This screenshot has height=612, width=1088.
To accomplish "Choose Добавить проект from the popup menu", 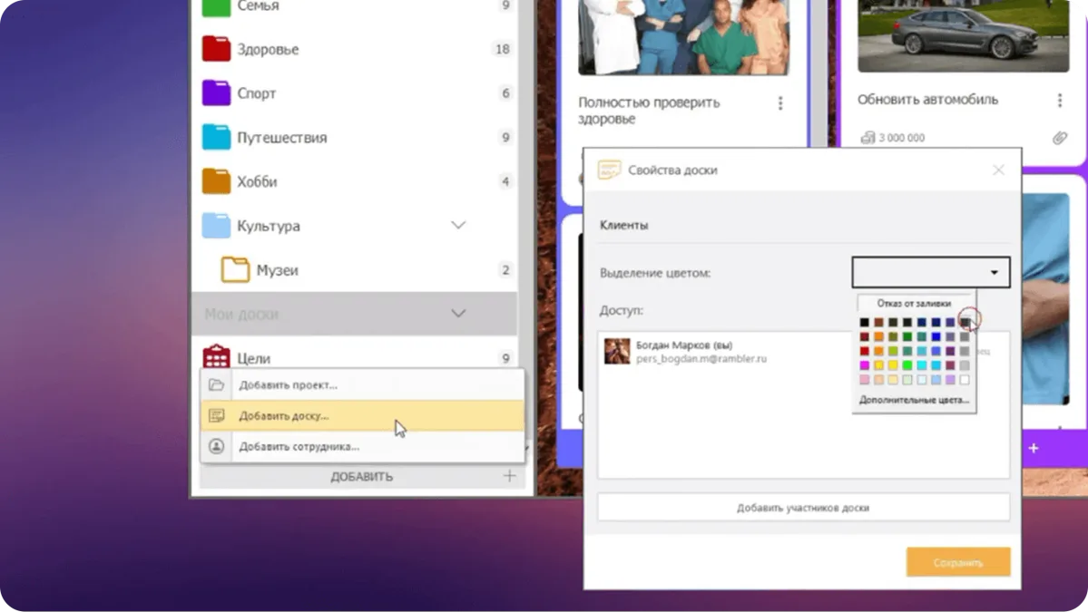I will (288, 385).
